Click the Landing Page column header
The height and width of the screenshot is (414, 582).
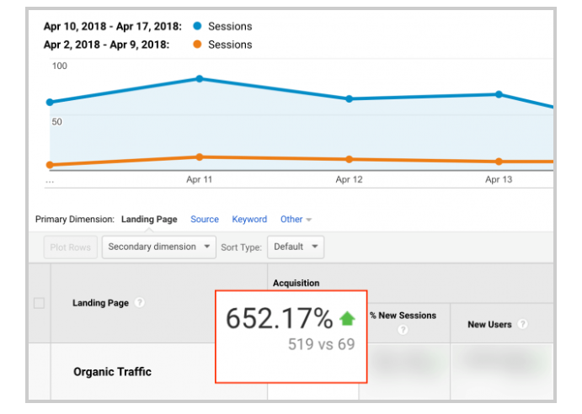coord(100,303)
